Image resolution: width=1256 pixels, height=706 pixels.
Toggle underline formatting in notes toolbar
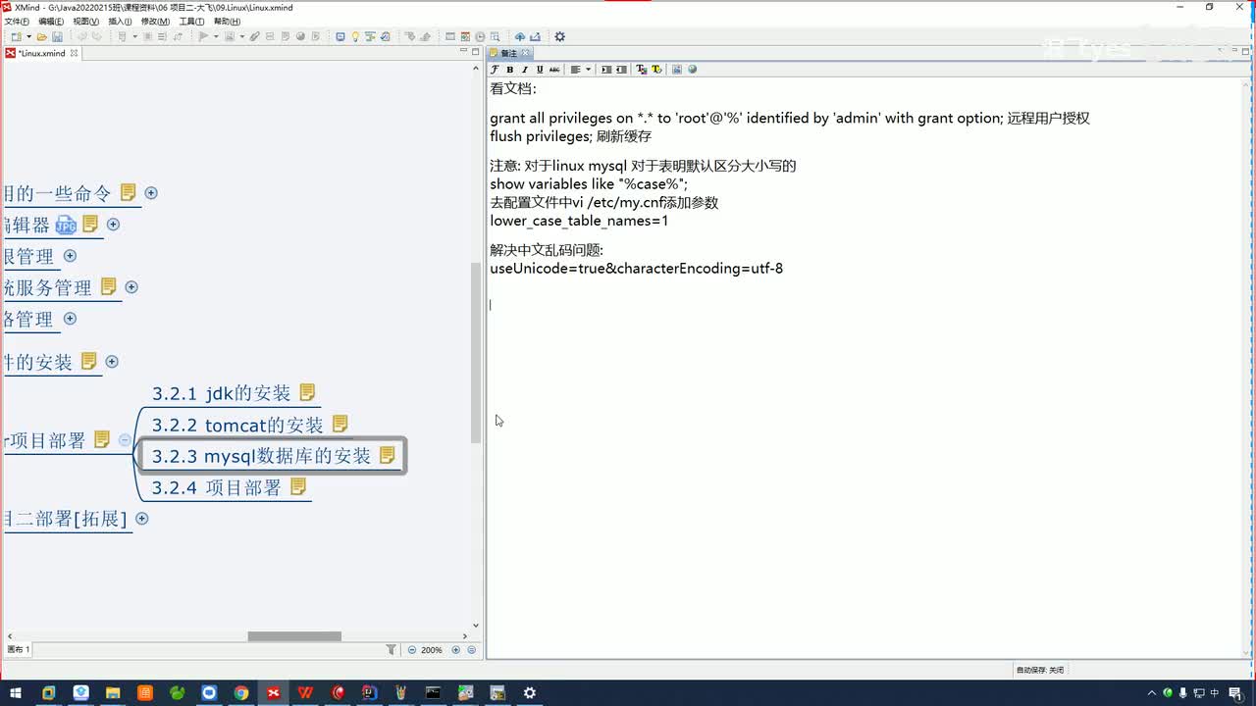point(540,70)
